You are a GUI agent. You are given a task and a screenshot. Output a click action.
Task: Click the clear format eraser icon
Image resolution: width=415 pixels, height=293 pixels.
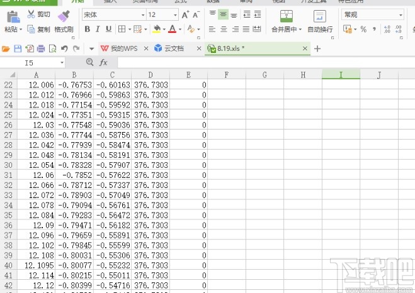tap(191, 29)
